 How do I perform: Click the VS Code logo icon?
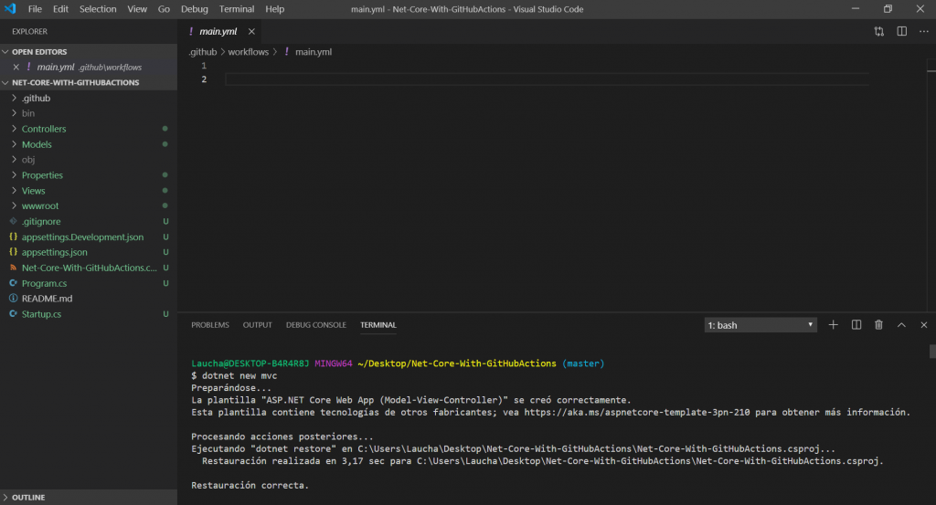coord(10,9)
